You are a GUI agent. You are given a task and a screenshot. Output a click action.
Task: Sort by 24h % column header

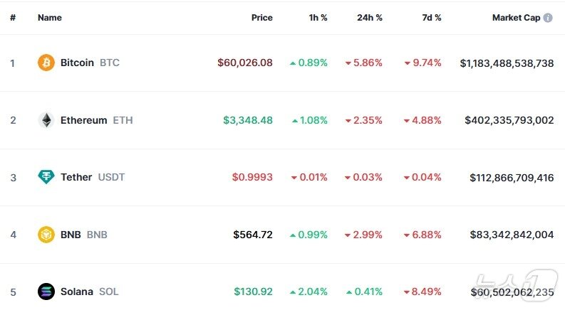pos(369,18)
